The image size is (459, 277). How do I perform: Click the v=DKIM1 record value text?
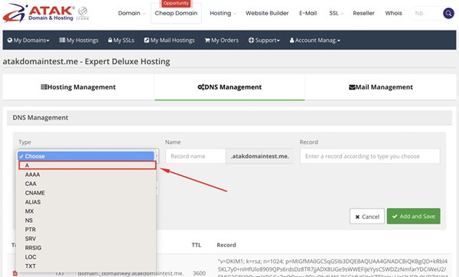[x=333, y=267]
